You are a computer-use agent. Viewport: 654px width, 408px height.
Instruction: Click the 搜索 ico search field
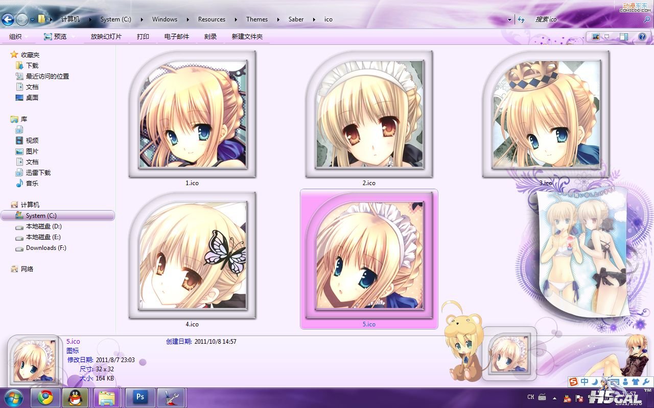coord(582,19)
